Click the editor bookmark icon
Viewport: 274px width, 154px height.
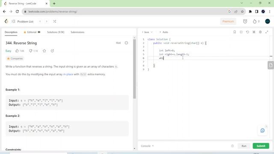point(235,32)
